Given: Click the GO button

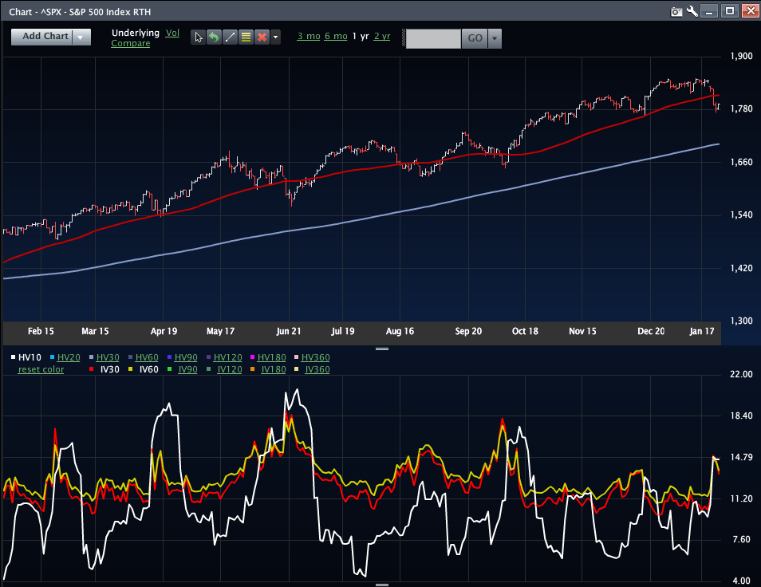Looking at the screenshot, I should (x=475, y=38).
